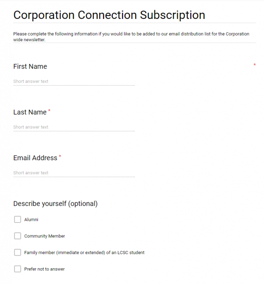Click the red asterisk beside Last Name
Screen dimensions: 264x284
(x=49, y=111)
